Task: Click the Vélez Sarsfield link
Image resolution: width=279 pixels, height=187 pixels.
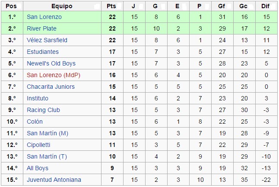Action: [x=47, y=40]
